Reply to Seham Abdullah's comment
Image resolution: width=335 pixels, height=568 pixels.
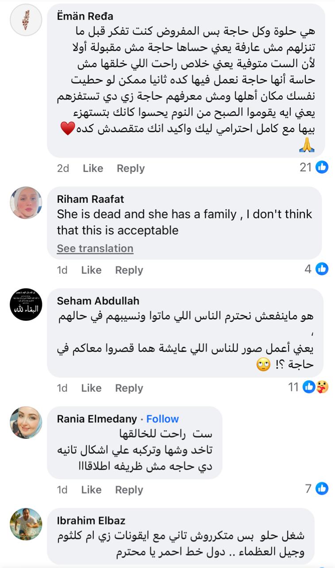click(x=129, y=387)
